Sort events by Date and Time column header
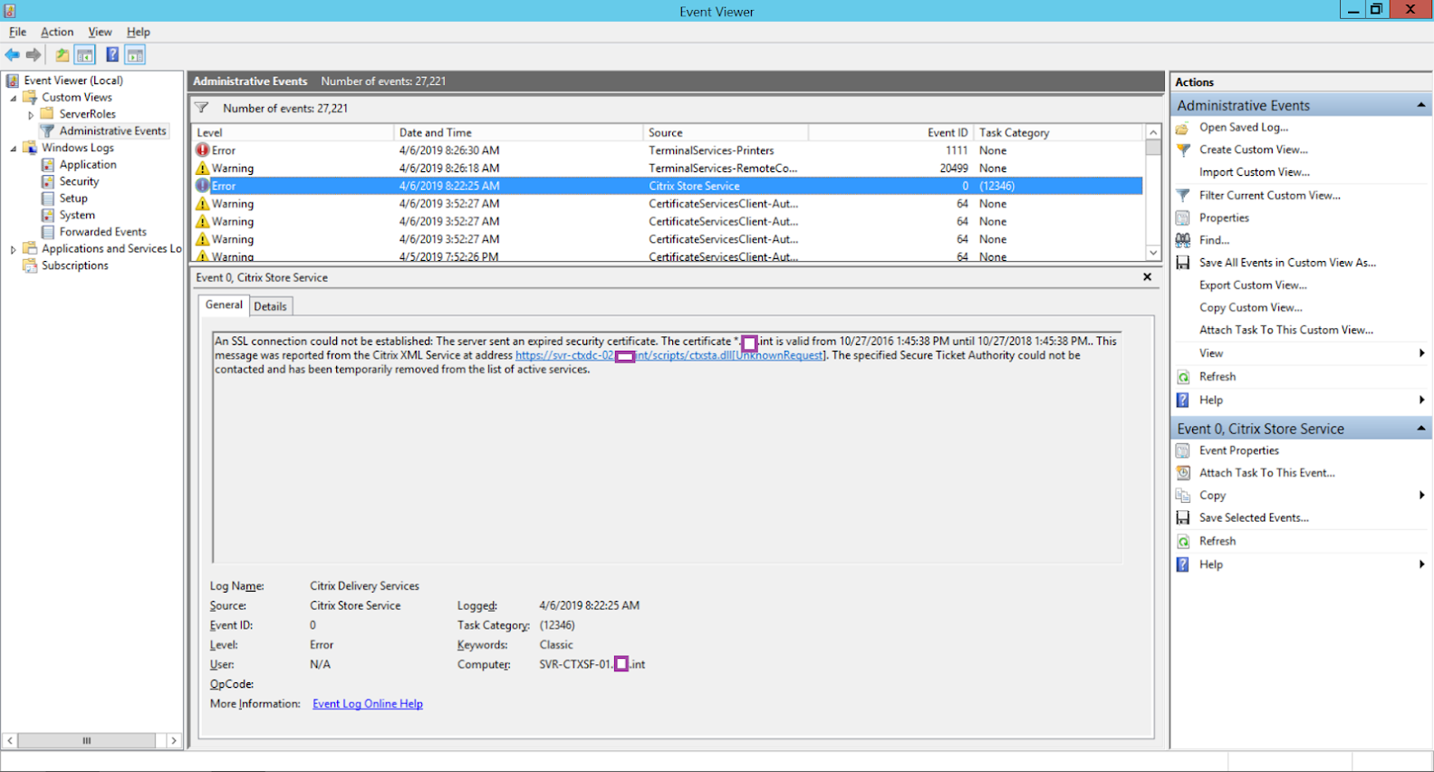This screenshot has width=1434, height=772. [518, 132]
